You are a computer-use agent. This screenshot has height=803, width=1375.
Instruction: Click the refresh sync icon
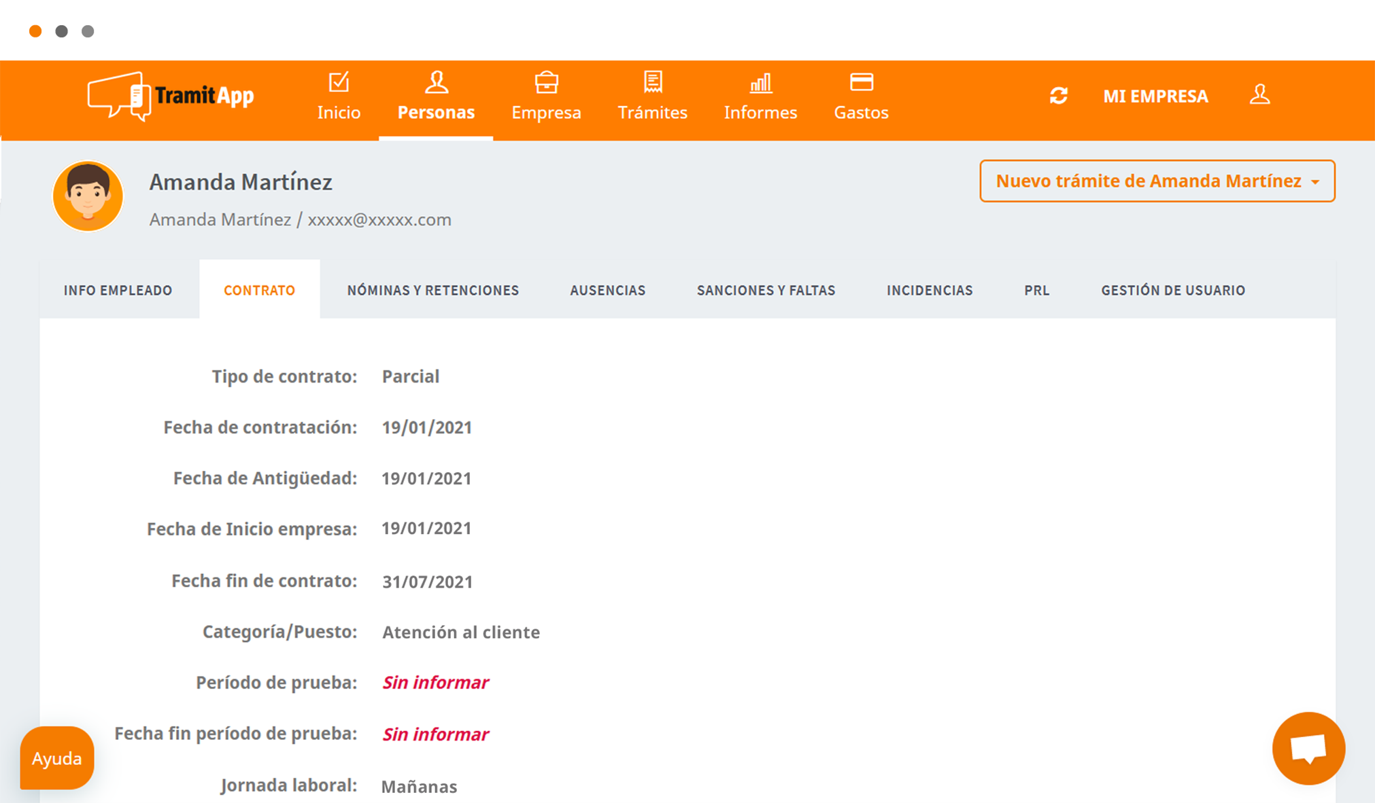[x=1059, y=96]
